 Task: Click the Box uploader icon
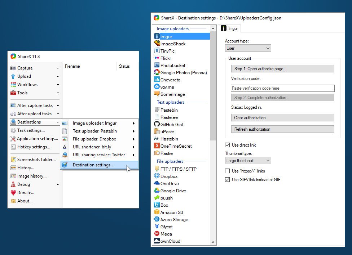coord(157,205)
